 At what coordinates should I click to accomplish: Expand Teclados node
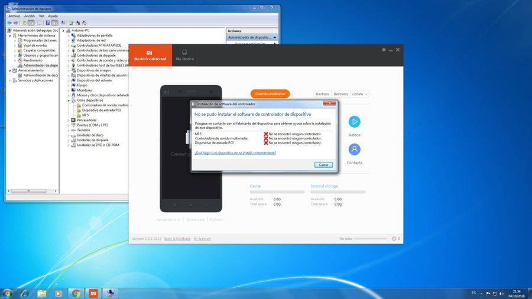[x=69, y=130]
